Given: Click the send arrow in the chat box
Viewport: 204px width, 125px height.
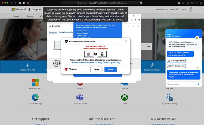Looking at the screenshot, I should [199, 84].
